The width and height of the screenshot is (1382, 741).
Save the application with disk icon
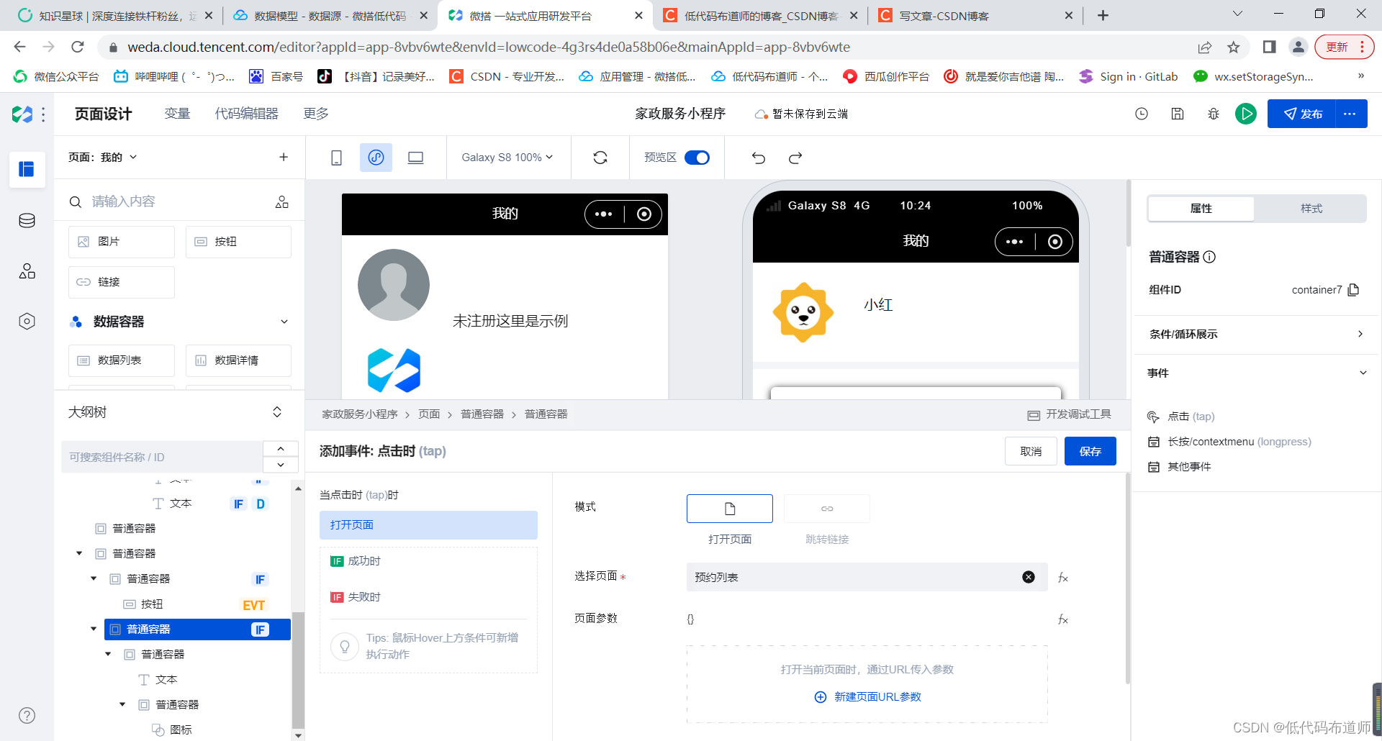tap(1178, 114)
